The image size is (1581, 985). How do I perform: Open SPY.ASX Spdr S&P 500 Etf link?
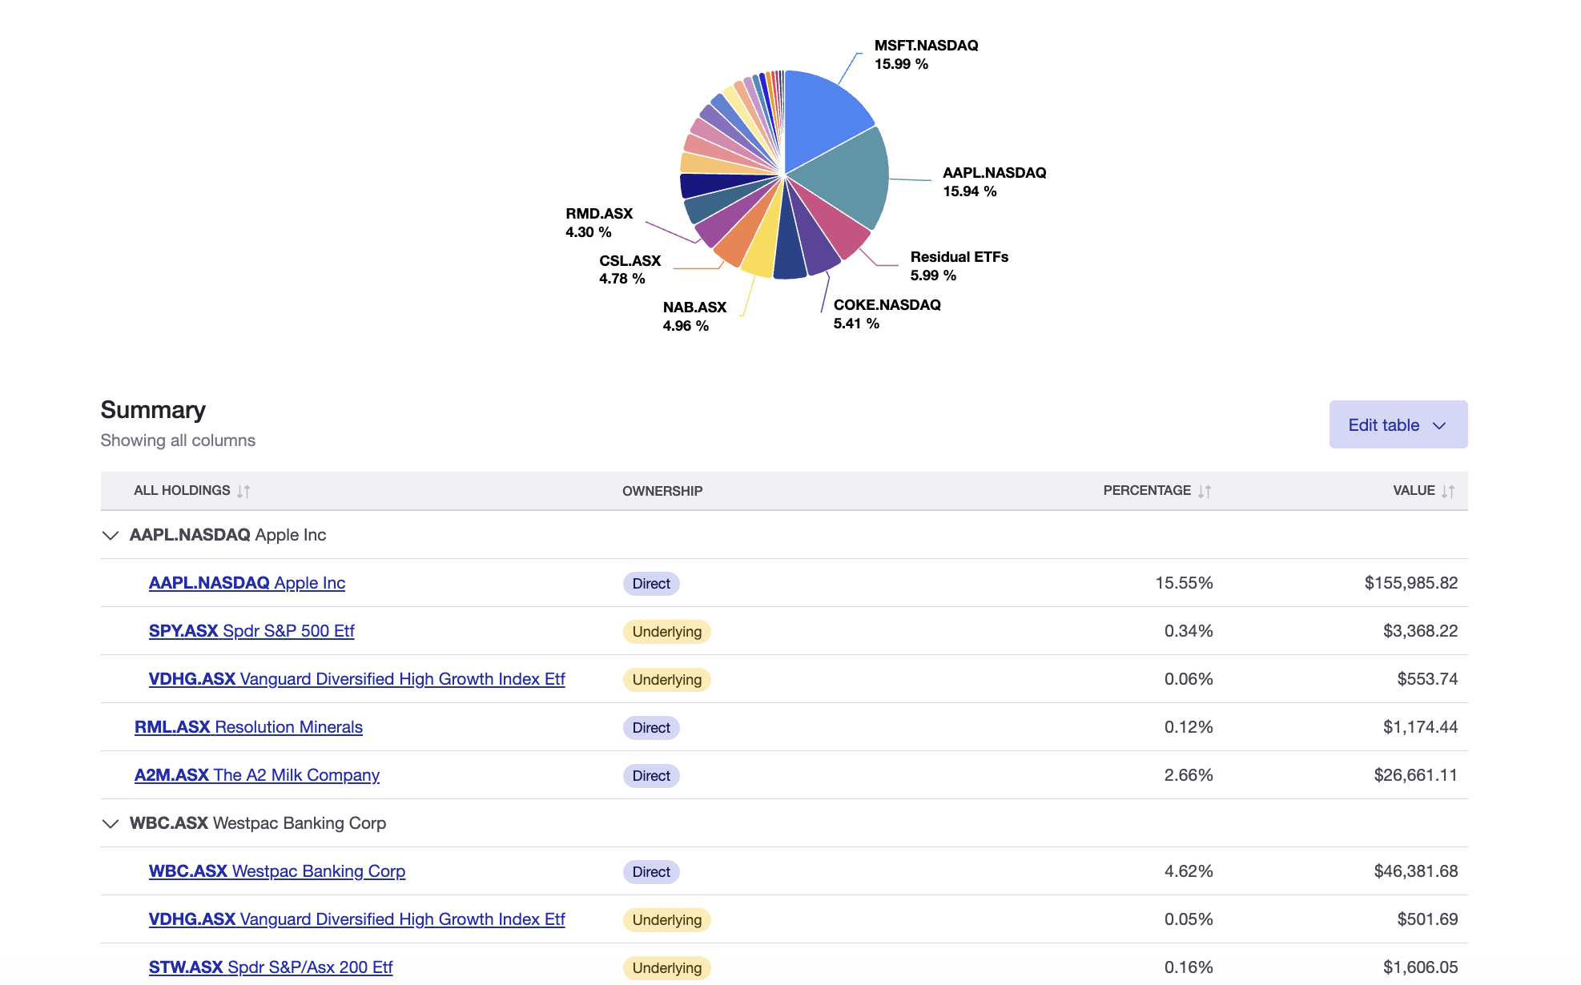pos(252,631)
